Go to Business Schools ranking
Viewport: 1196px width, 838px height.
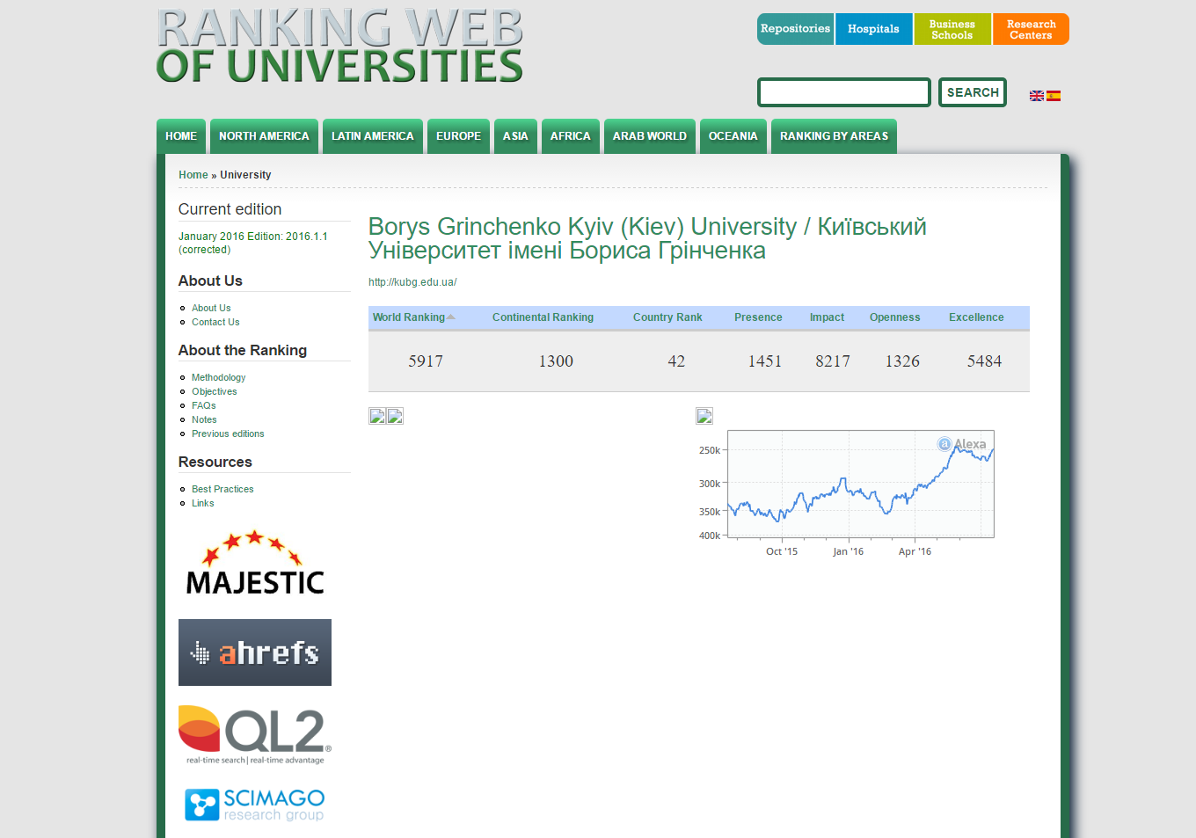(x=952, y=29)
